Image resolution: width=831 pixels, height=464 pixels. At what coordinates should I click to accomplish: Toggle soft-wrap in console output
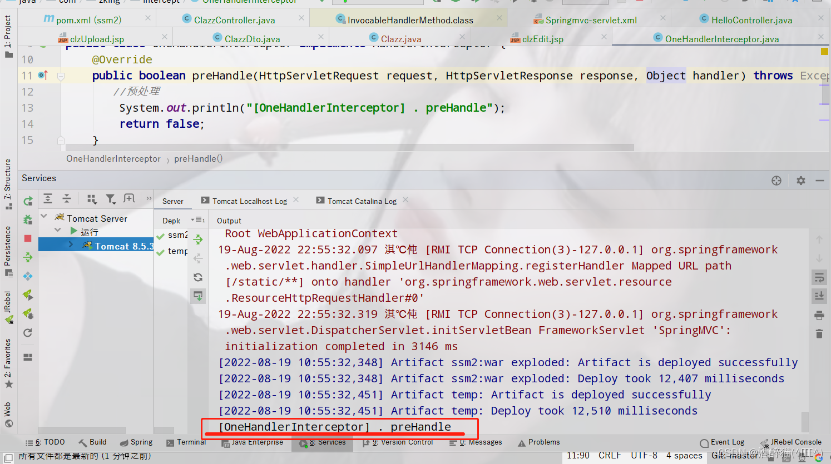pos(819,277)
